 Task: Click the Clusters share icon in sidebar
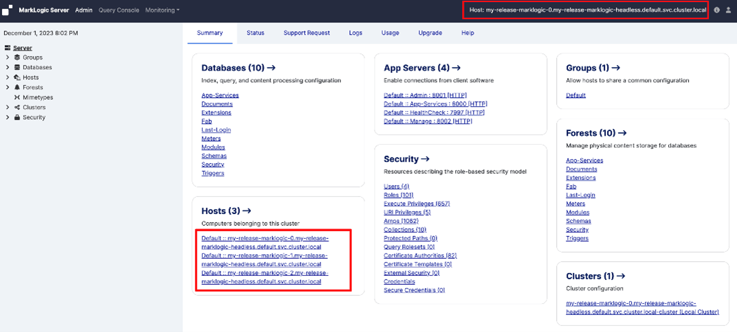pyautogui.click(x=17, y=108)
